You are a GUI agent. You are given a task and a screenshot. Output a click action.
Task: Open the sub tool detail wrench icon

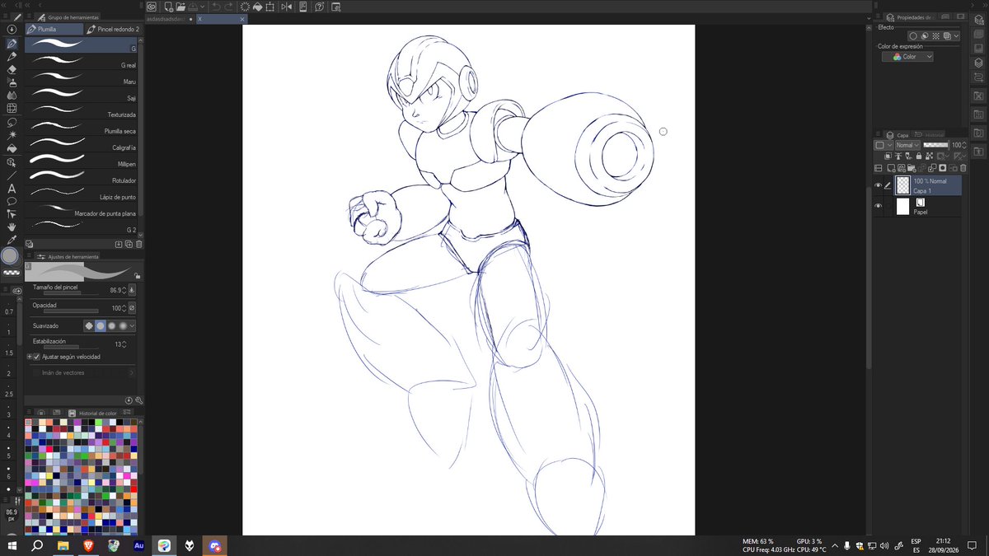point(139,400)
